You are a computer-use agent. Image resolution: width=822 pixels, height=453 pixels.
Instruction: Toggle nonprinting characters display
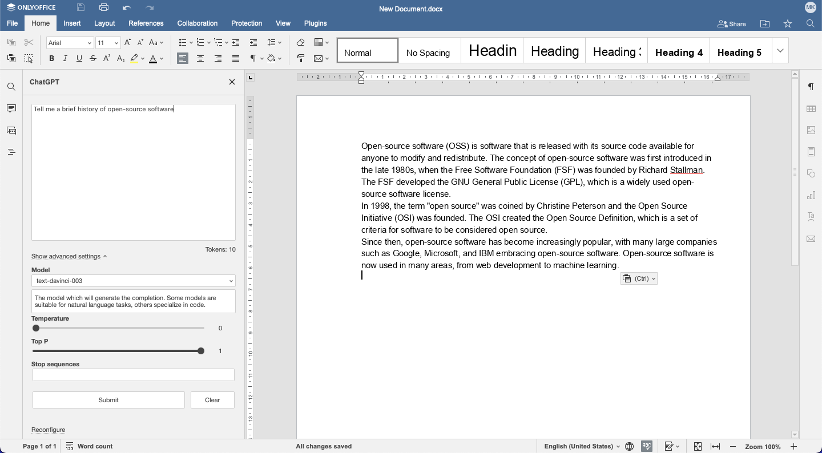click(x=253, y=58)
